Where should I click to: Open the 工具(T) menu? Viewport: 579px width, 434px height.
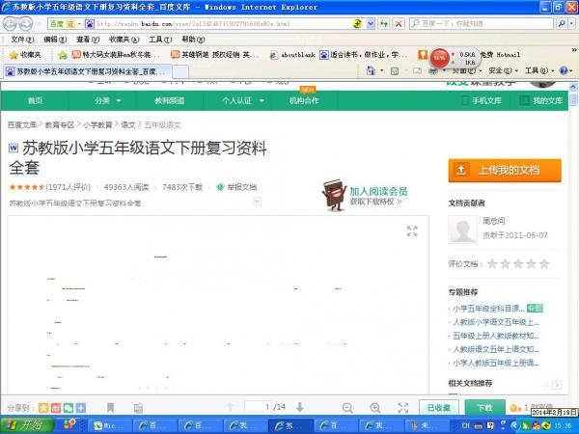tap(160, 40)
